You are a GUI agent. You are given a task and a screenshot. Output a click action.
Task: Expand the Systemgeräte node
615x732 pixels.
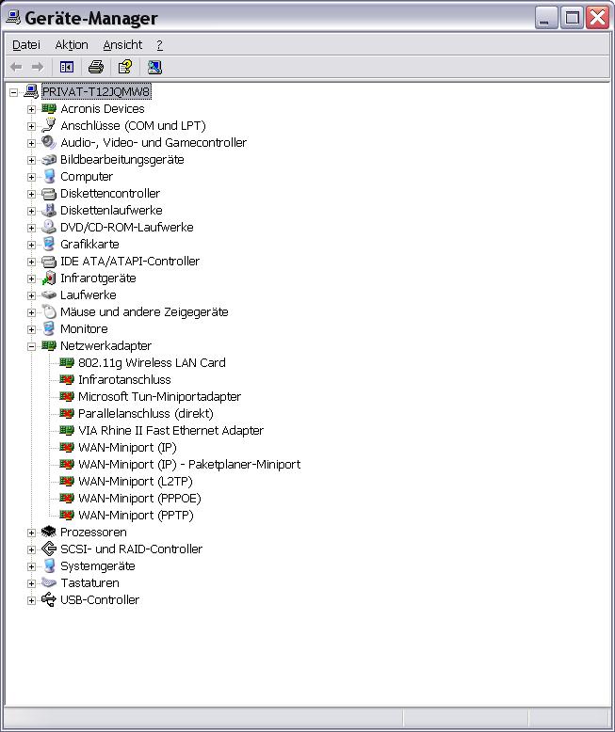click(31, 566)
